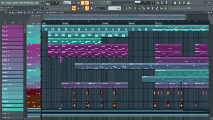Open the project files icon
This screenshot has height=120, width=213.
point(148,8)
